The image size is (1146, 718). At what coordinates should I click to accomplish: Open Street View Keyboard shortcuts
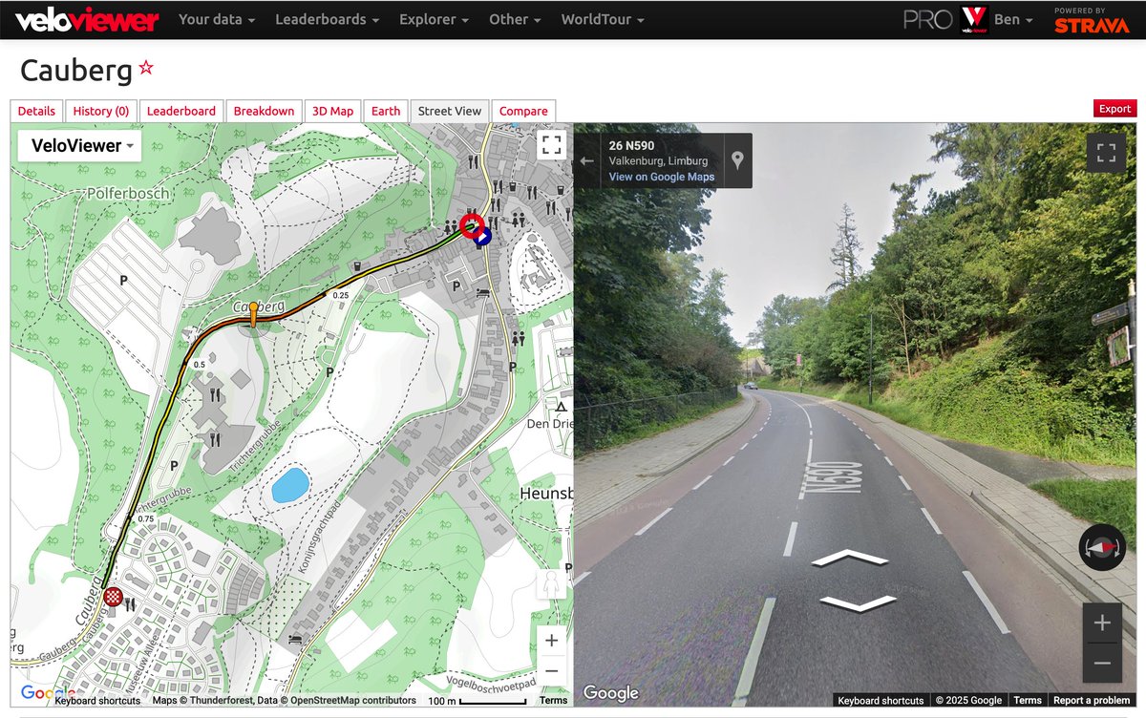click(x=881, y=700)
